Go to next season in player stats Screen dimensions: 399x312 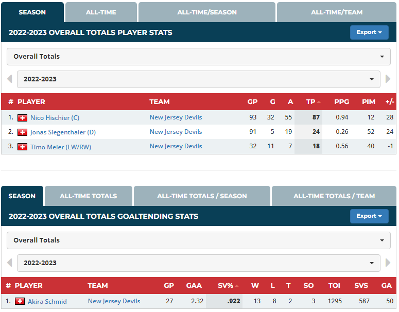click(x=388, y=79)
